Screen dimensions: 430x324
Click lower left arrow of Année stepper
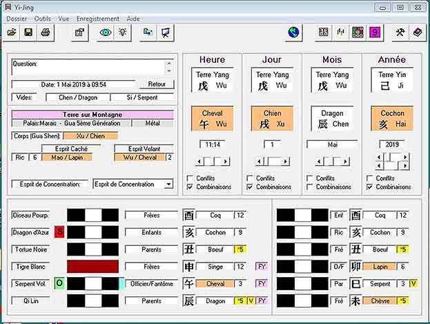(379, 166)
